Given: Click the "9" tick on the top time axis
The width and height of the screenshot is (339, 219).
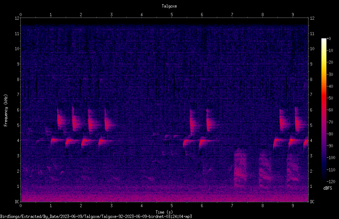Looking at the screenshot, I should pyautogui.click(x=293, y=15).
